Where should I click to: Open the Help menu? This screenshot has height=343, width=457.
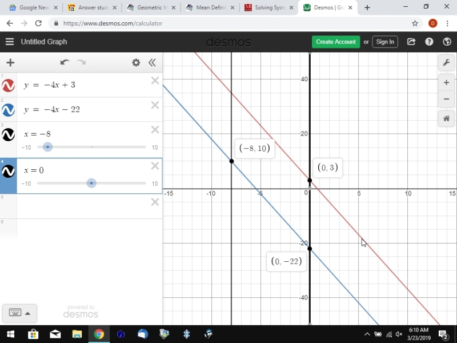[x=429, y=42]
